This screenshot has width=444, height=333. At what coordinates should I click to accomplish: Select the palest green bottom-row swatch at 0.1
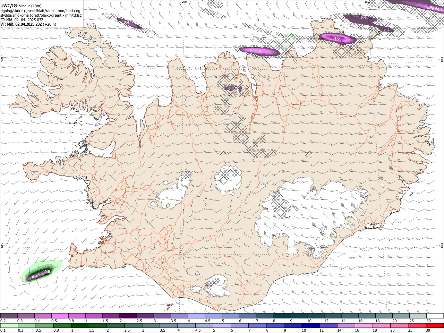point(9,325)
